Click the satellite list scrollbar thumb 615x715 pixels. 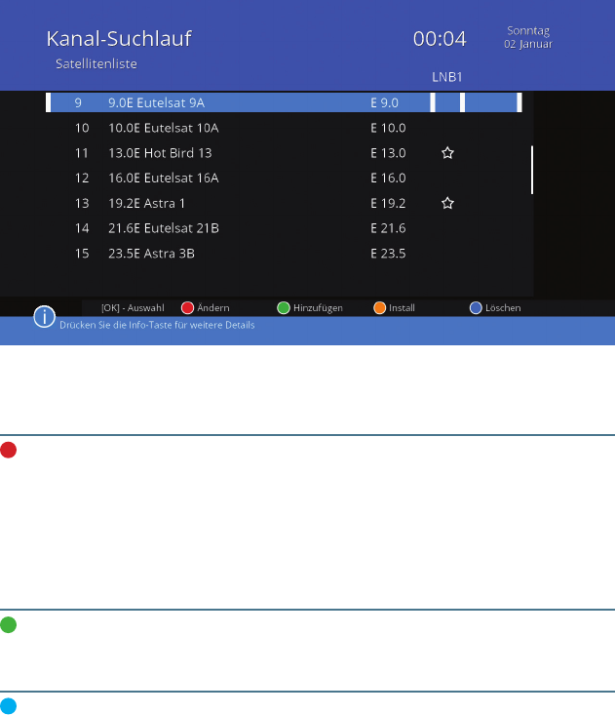click(x=531, y=170)
